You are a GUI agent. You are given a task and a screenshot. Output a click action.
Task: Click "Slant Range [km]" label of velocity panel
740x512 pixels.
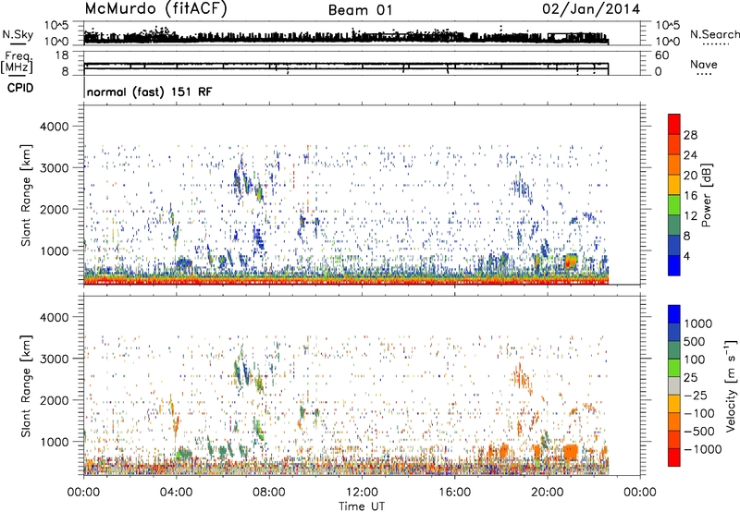(26, 386)
